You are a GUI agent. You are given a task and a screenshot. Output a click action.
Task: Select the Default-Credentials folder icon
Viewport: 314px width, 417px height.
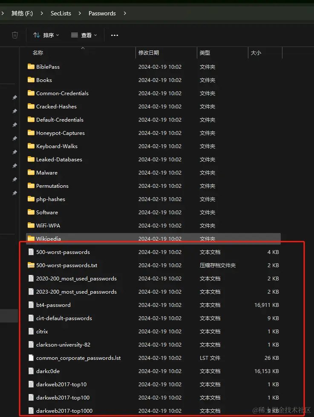tap(31, 120)
